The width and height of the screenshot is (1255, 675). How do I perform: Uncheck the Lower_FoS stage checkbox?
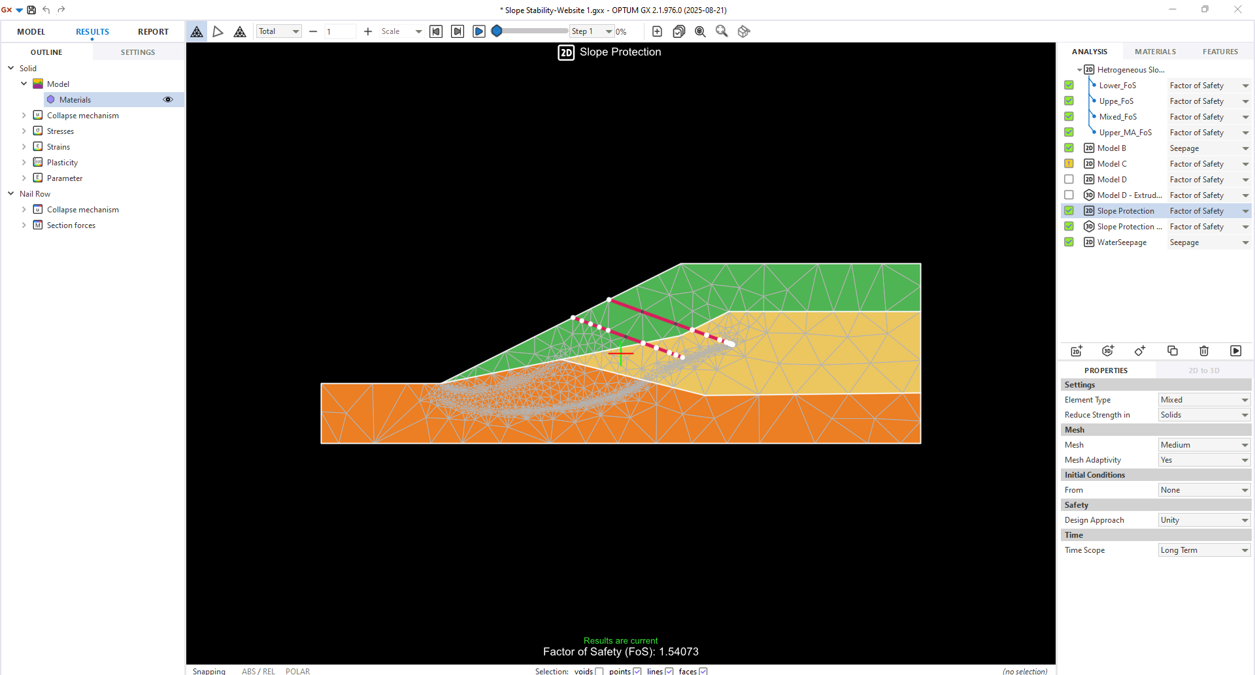1069,86
